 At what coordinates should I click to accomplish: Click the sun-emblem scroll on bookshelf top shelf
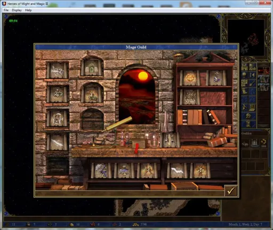pyautogui.click(x=190, y=78)
